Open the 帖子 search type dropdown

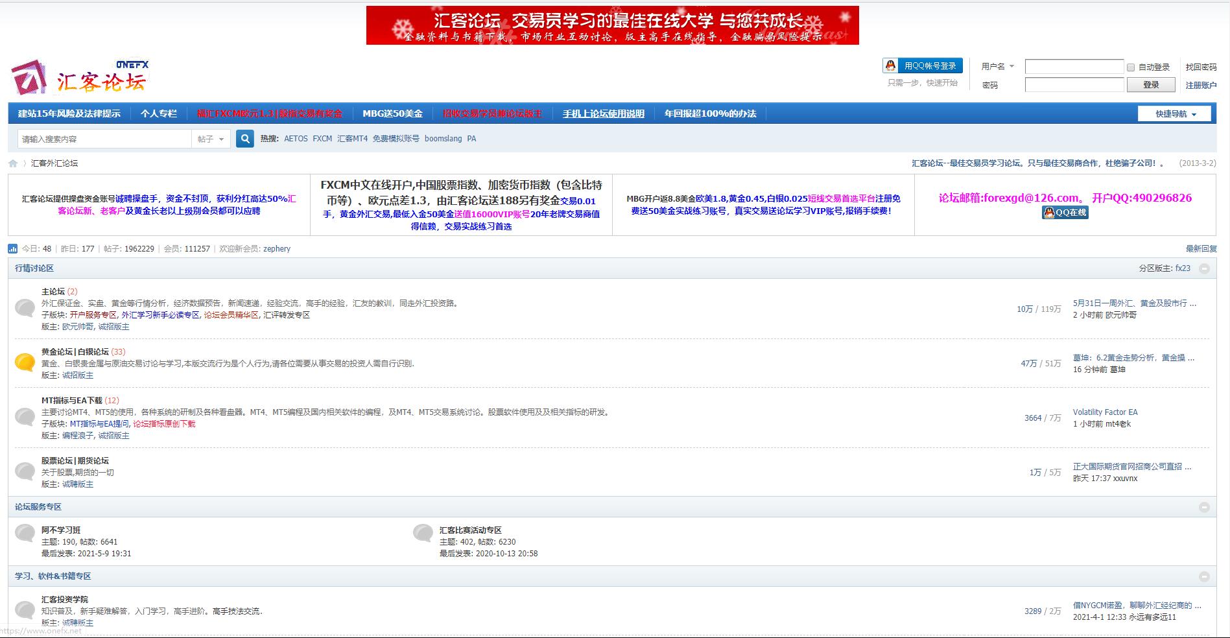[211, 139]
